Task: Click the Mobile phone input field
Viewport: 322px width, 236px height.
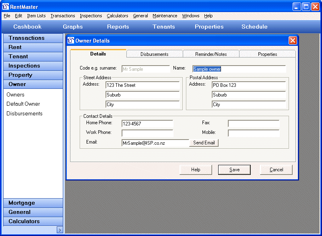Action: [253, 133]
